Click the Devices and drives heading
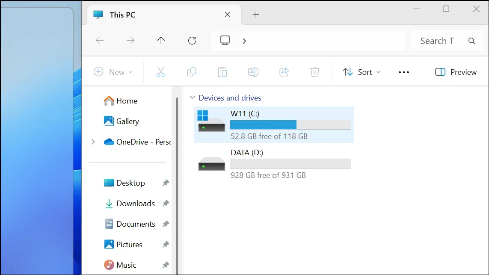Image resolution: width=489 pixels, height=275 pixels. coord(230,98)
